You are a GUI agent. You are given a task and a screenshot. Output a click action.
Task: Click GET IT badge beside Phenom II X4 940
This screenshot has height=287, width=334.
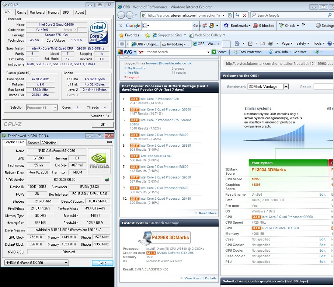pyautogui.click(x=135, y=156)
